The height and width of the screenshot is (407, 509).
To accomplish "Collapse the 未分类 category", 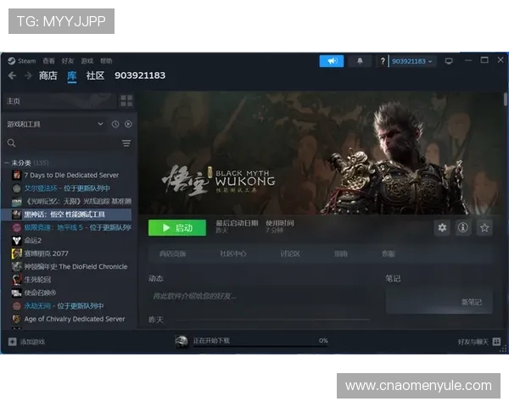I will (x=7, y=162).
